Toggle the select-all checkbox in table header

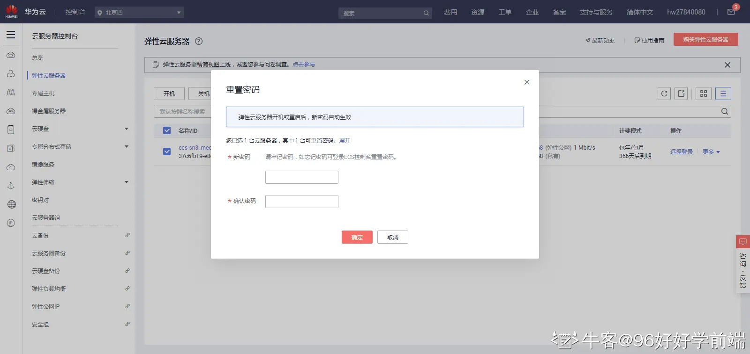click(x=167, y=130)
